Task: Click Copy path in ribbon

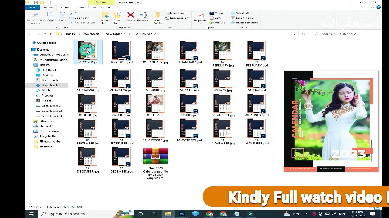Action: point(80,18)
